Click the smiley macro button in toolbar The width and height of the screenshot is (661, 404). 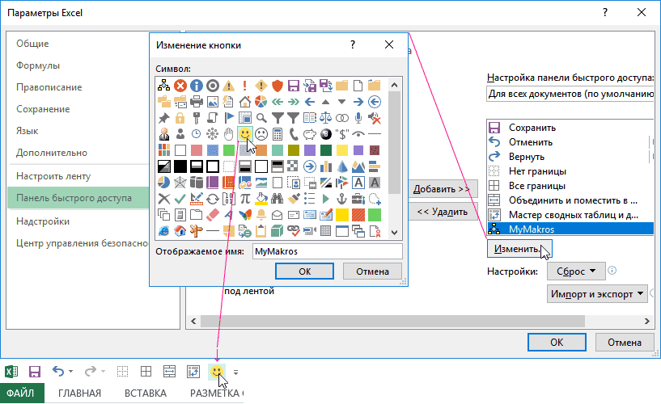(x=217, y=372)
